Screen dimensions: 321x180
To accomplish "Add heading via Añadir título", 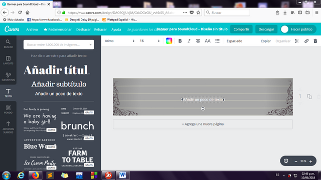I will 57,70.
